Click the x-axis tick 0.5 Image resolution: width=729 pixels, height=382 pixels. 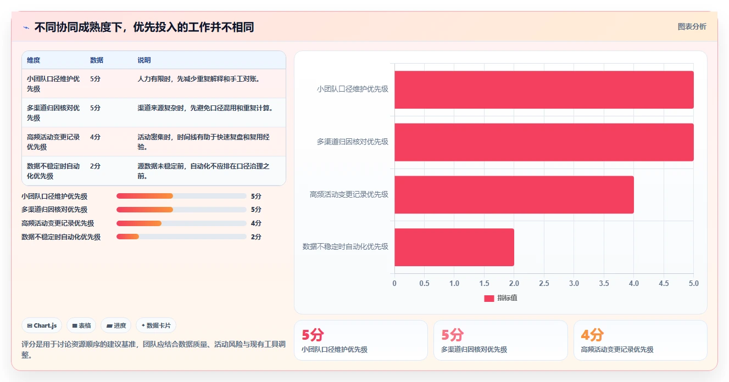(425, 284)
